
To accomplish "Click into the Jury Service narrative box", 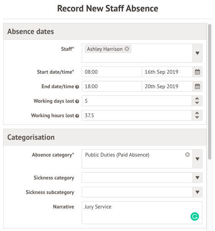I will 142,213.
